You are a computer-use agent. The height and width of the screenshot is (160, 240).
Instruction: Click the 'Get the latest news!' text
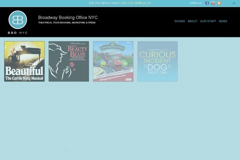[104, 3]
